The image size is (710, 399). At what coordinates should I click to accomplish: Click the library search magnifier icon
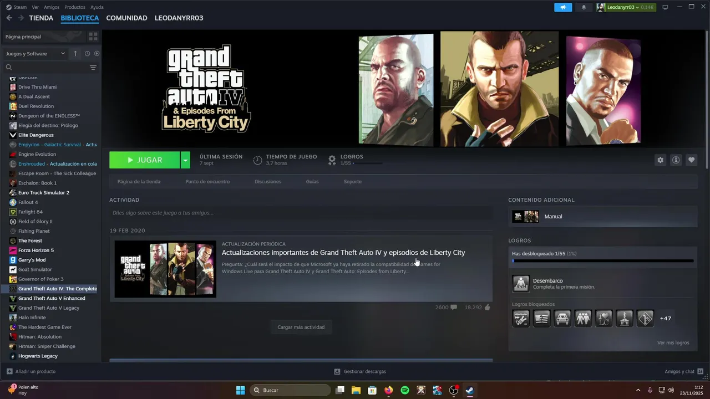coord(9,68)
